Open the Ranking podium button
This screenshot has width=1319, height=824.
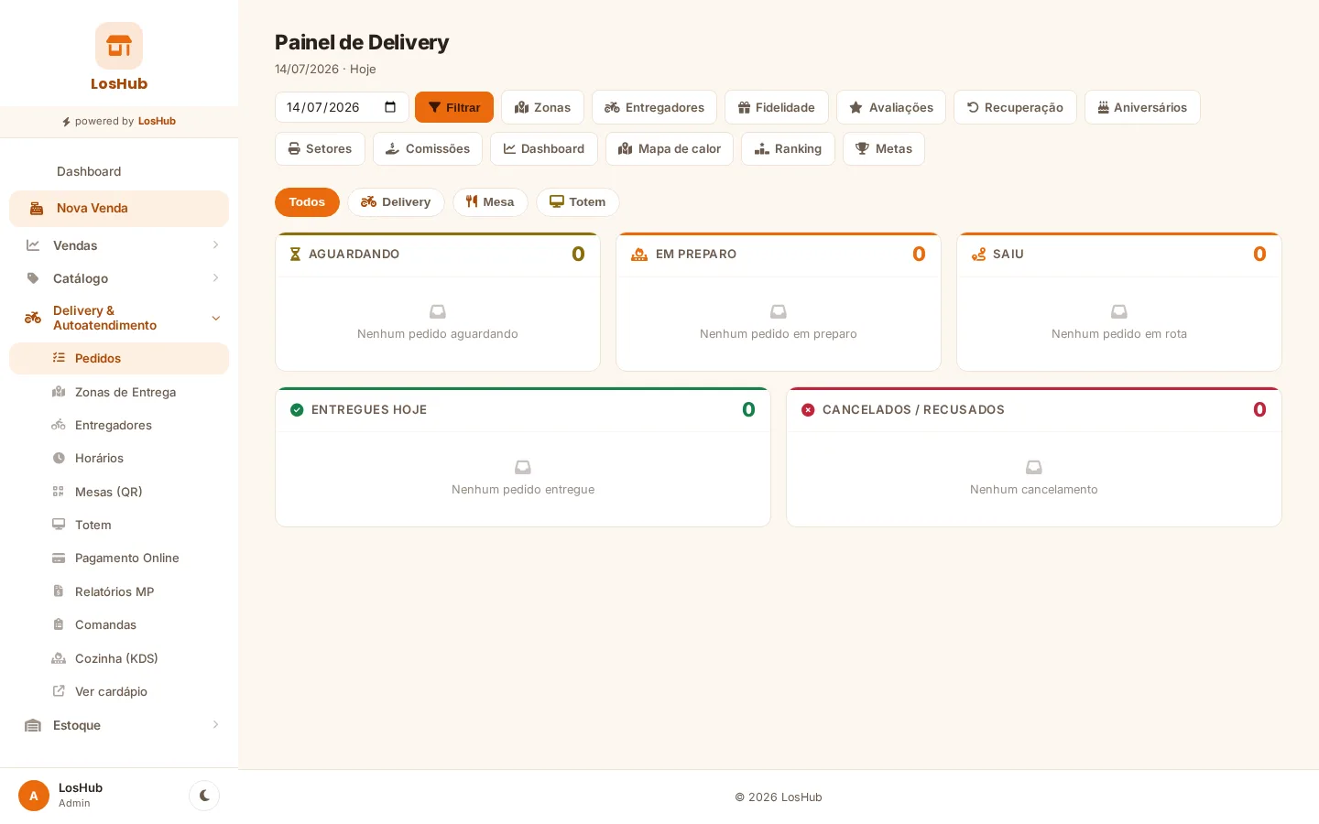coord(788,148)
